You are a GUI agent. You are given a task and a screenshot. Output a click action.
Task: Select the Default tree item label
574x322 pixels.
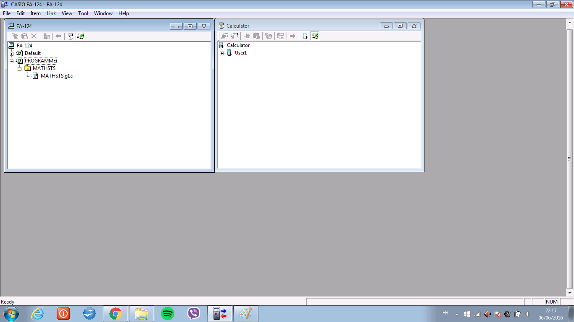(33, 53)
